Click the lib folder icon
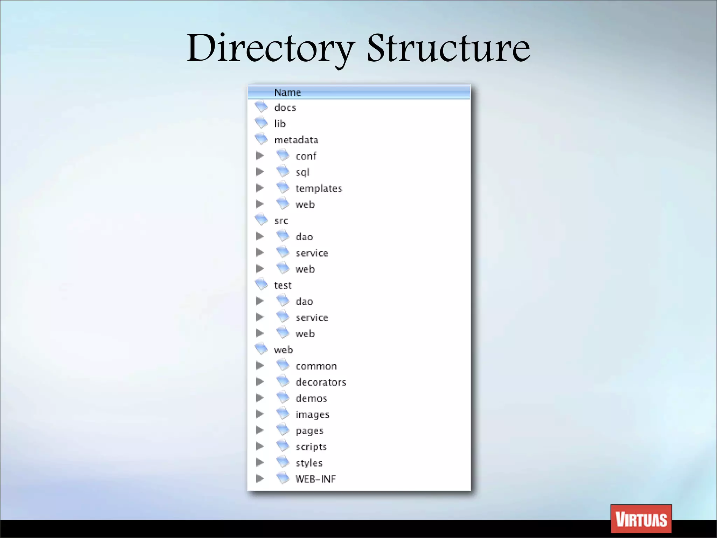Image resolution: width=717 pixels, height=538 pixels. coord(261,123)
